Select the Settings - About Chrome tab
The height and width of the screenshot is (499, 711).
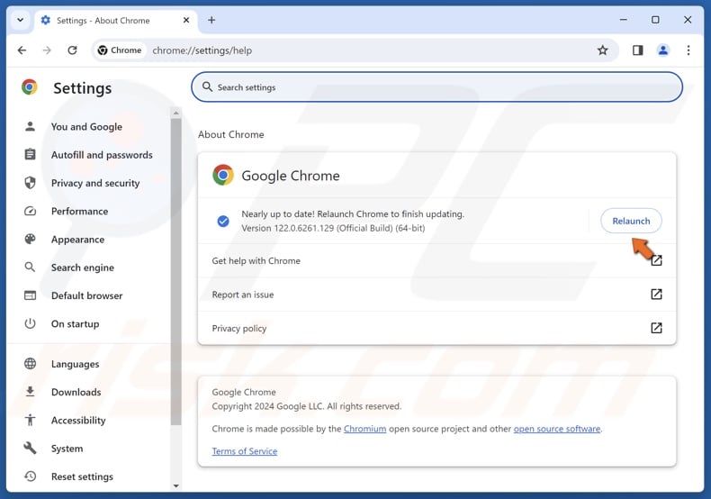click(103, 21)
